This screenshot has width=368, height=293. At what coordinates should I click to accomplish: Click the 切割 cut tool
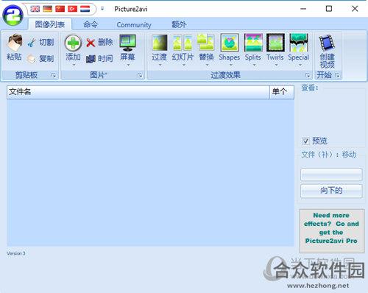pyautogui.click(x=40, y=43)
